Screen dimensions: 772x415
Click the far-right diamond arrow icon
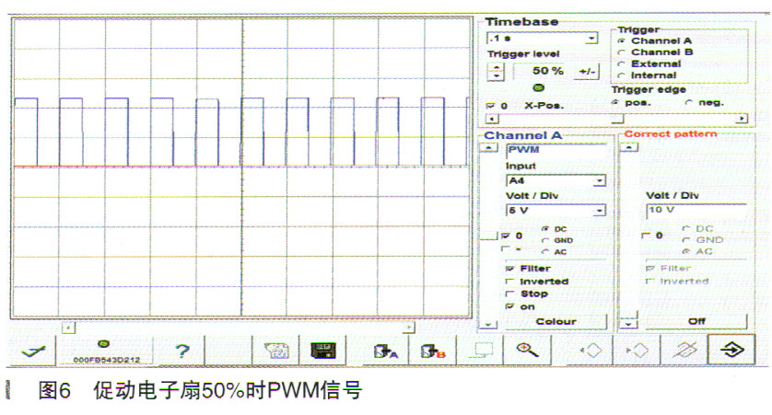[x=730, y=350]
